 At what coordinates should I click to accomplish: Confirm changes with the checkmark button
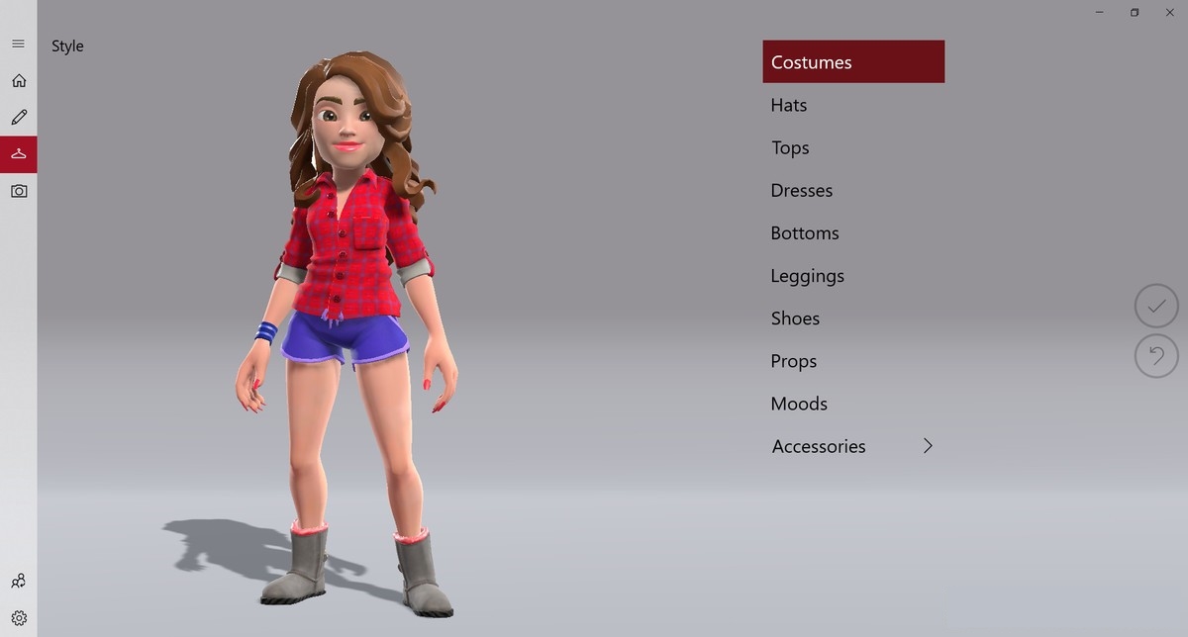[x=1155, y=306]
